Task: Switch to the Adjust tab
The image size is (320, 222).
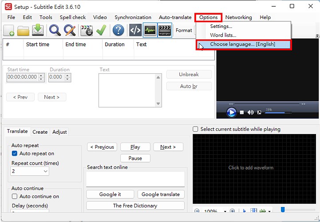Action: click(x=60, y=132)
